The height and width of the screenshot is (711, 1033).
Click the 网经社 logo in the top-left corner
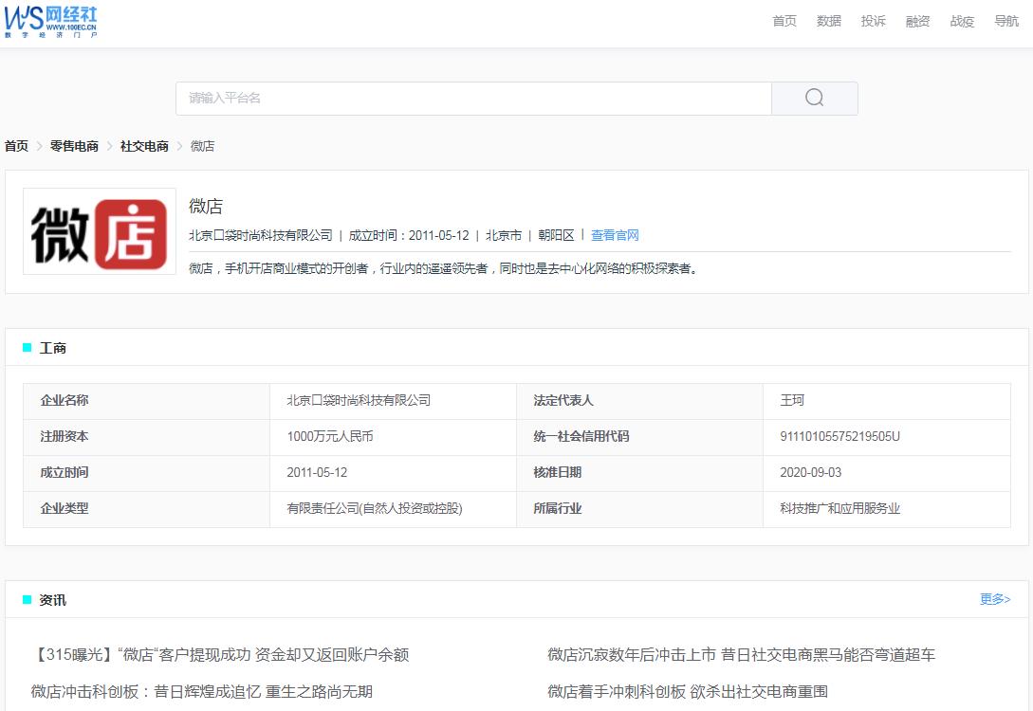[x=52, y=22]
